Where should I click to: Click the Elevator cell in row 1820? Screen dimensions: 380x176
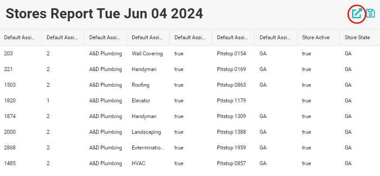click(141, 101)
